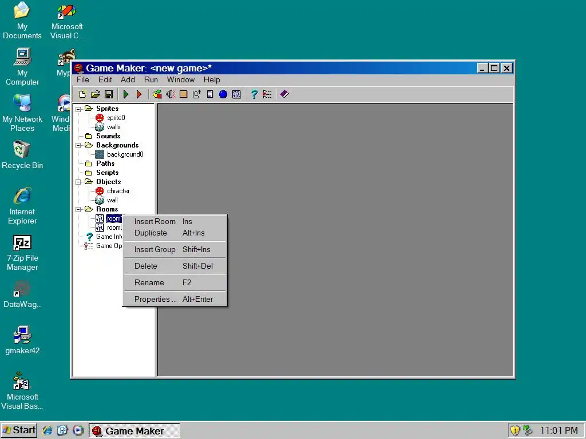The image size is (586, 439).
Task: Open the Run menu
Action: (x=151, y=79)
